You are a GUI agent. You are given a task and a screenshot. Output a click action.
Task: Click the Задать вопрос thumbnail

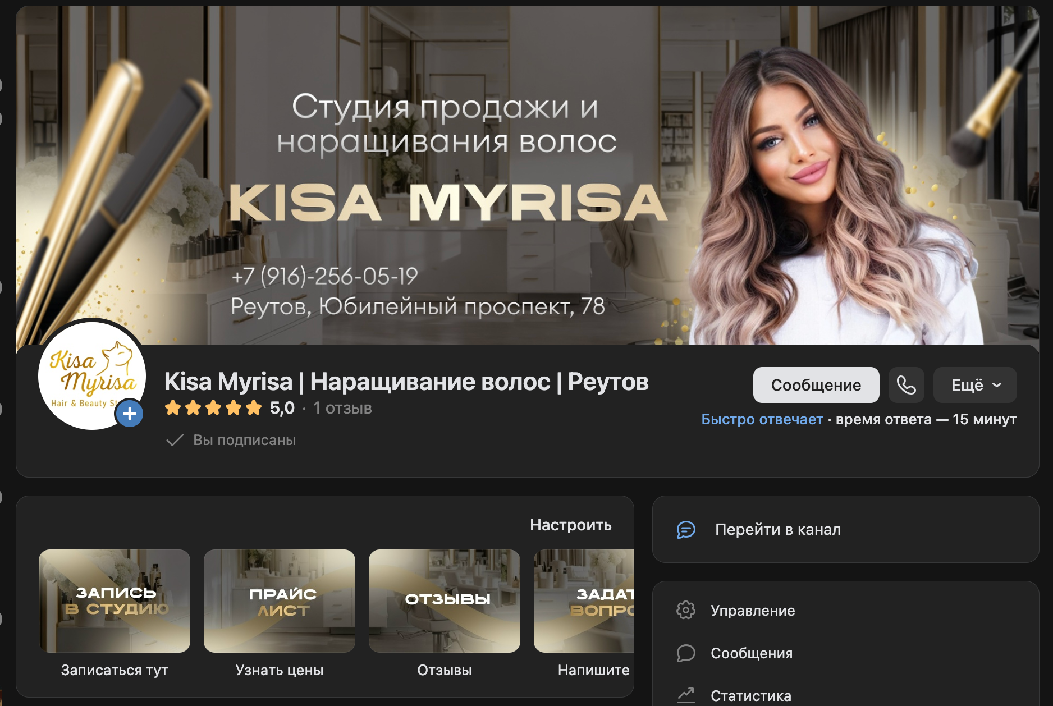pos(584,600)
